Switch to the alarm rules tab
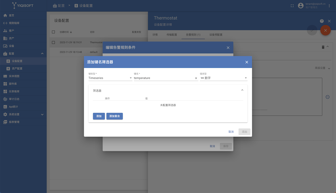Screen dimensions: 336x193 coord(193,35)
